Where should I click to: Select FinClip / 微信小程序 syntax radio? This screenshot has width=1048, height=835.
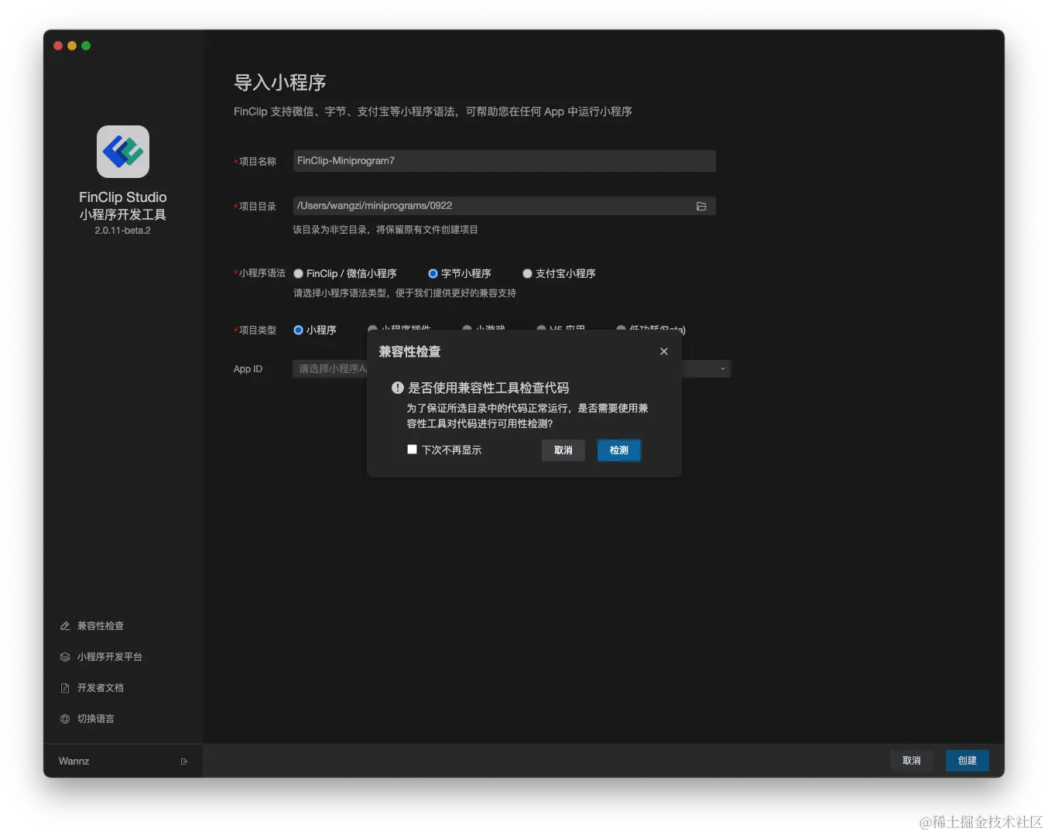pos(298,274)
